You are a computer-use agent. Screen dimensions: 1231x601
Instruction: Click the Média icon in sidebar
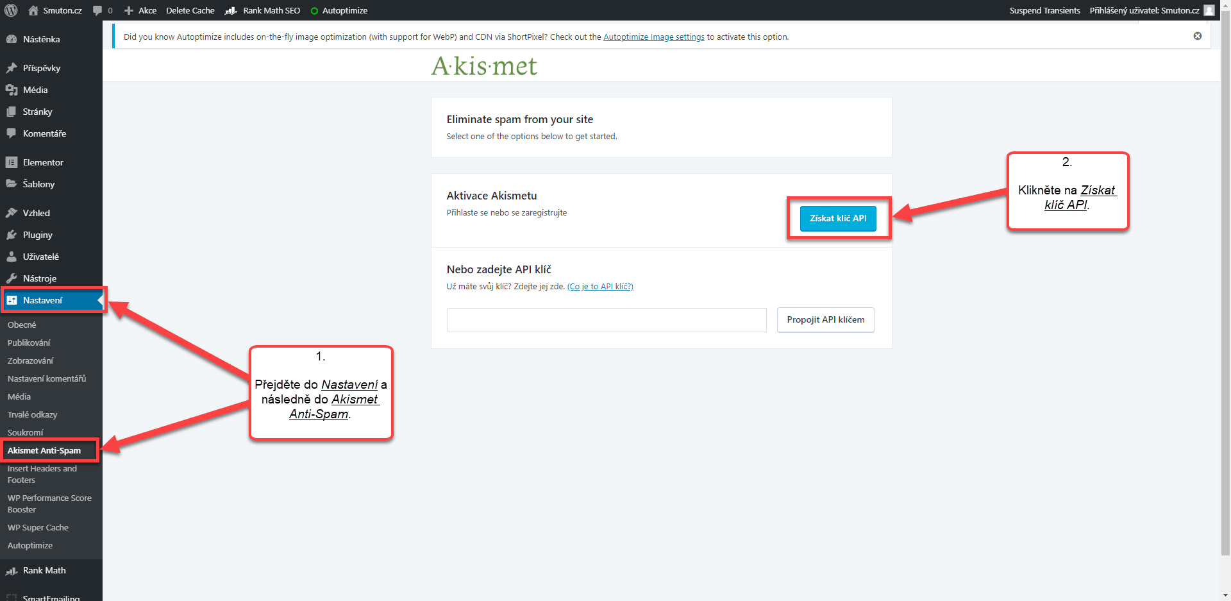[12, 90]
